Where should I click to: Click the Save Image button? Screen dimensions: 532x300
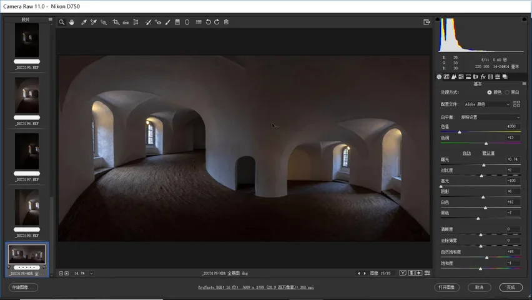(22, 287)
